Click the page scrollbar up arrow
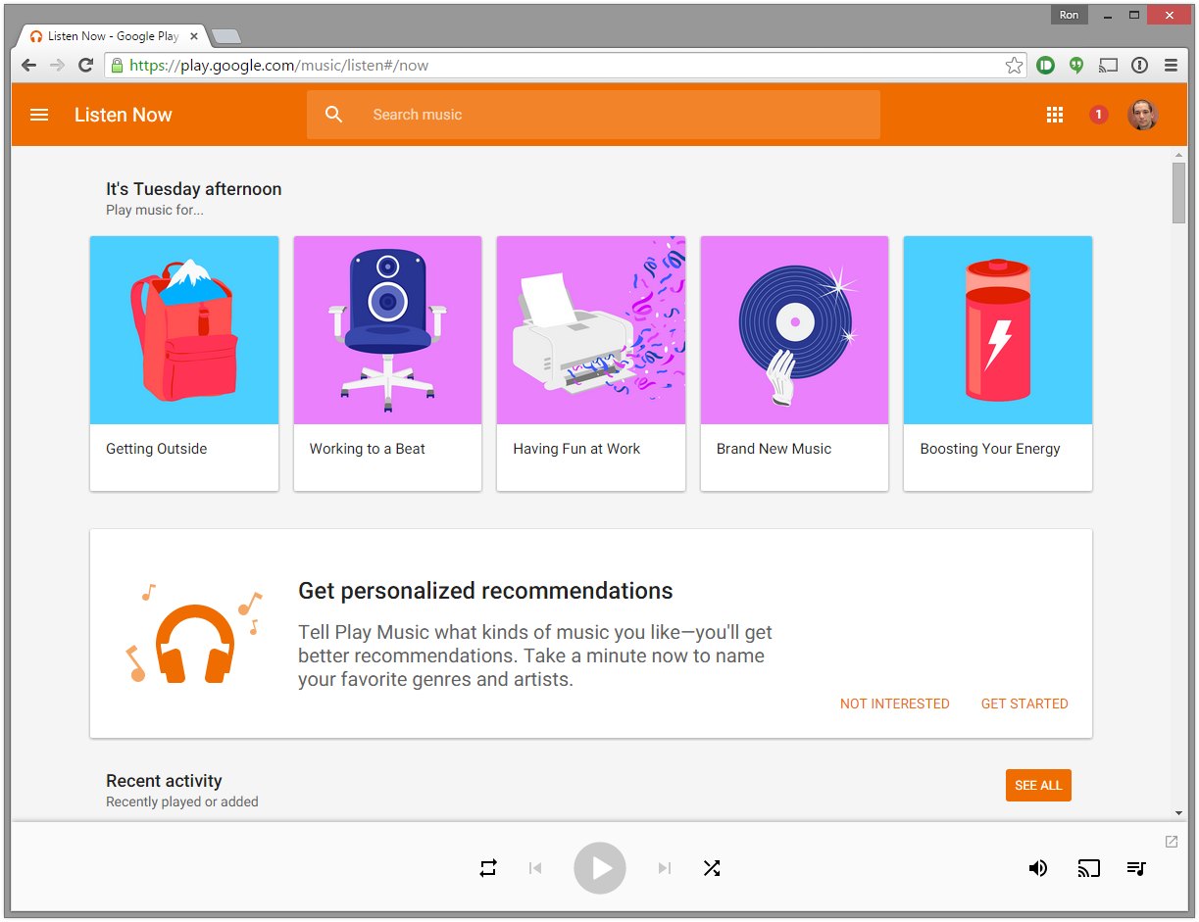 point(1178,155)
